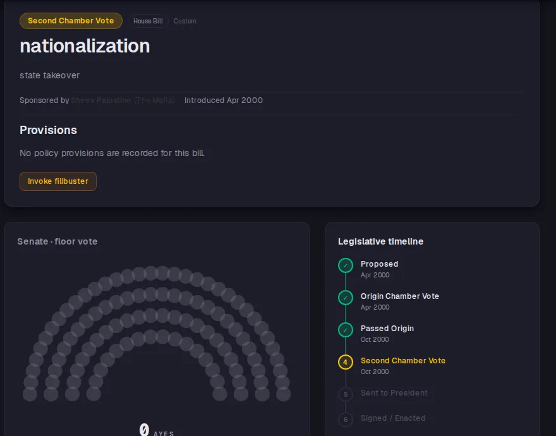The width and height of the screenshot is (556, 436).
Task: Click the Origin Chamber Vote checkmark icon
Action: (x=346, y=298)
